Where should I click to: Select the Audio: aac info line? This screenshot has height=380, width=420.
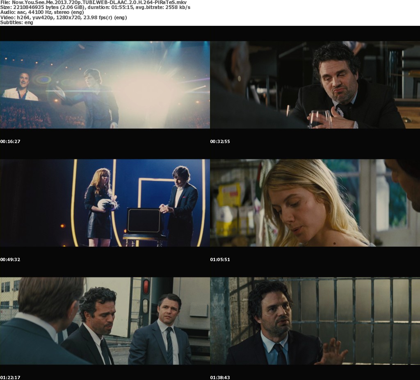tap(42, 12)
